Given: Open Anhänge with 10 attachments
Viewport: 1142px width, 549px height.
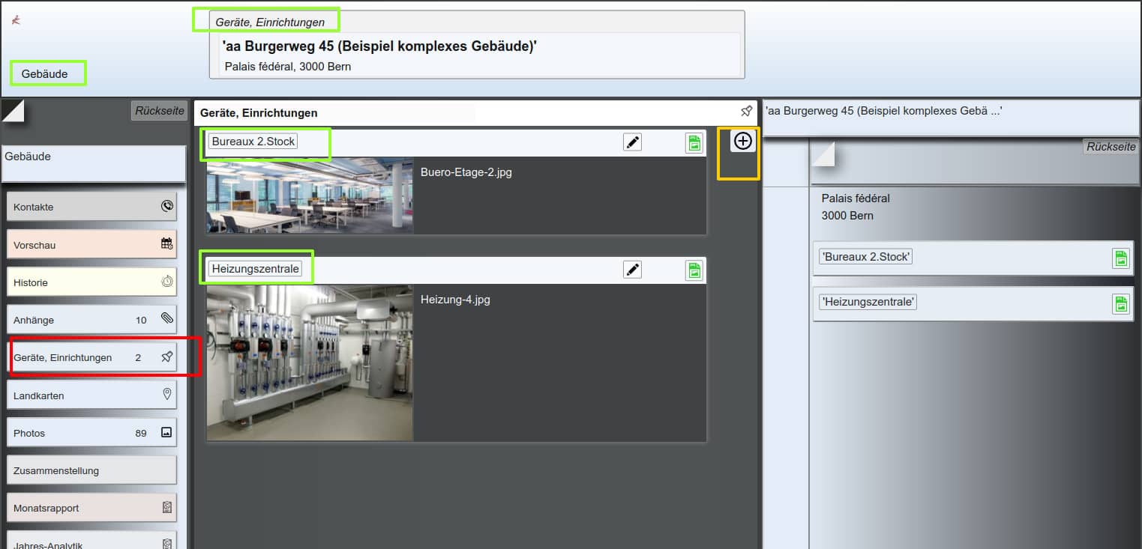Looking at the screenshot, I should (x=91, y=320).
